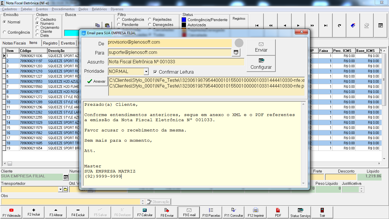Filter by Denegadas

[161, 25]
